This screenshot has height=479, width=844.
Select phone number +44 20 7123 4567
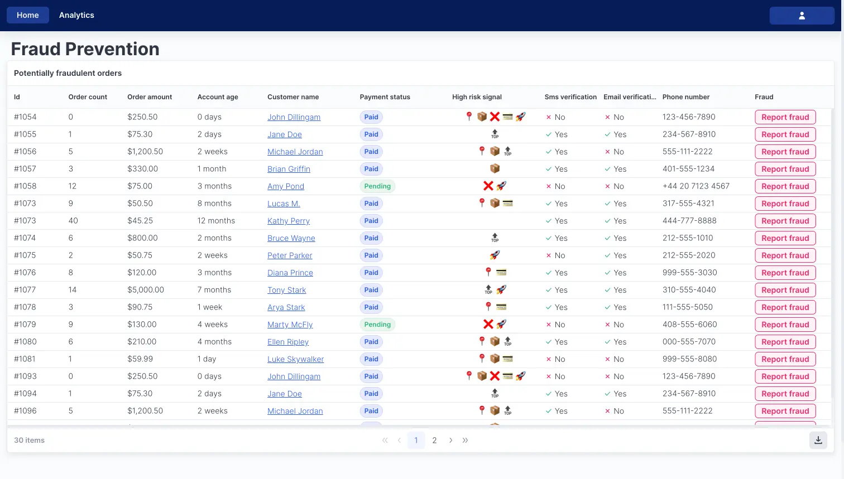pos(696,186)
